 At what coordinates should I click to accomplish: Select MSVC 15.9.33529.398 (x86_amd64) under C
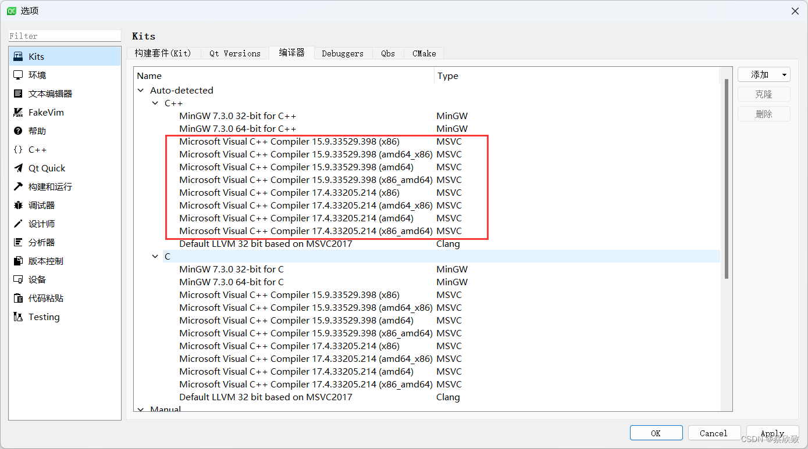tap(306, 333)
